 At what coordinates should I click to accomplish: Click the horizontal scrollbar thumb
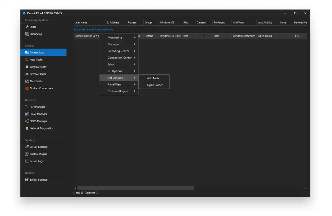point(135,188)
